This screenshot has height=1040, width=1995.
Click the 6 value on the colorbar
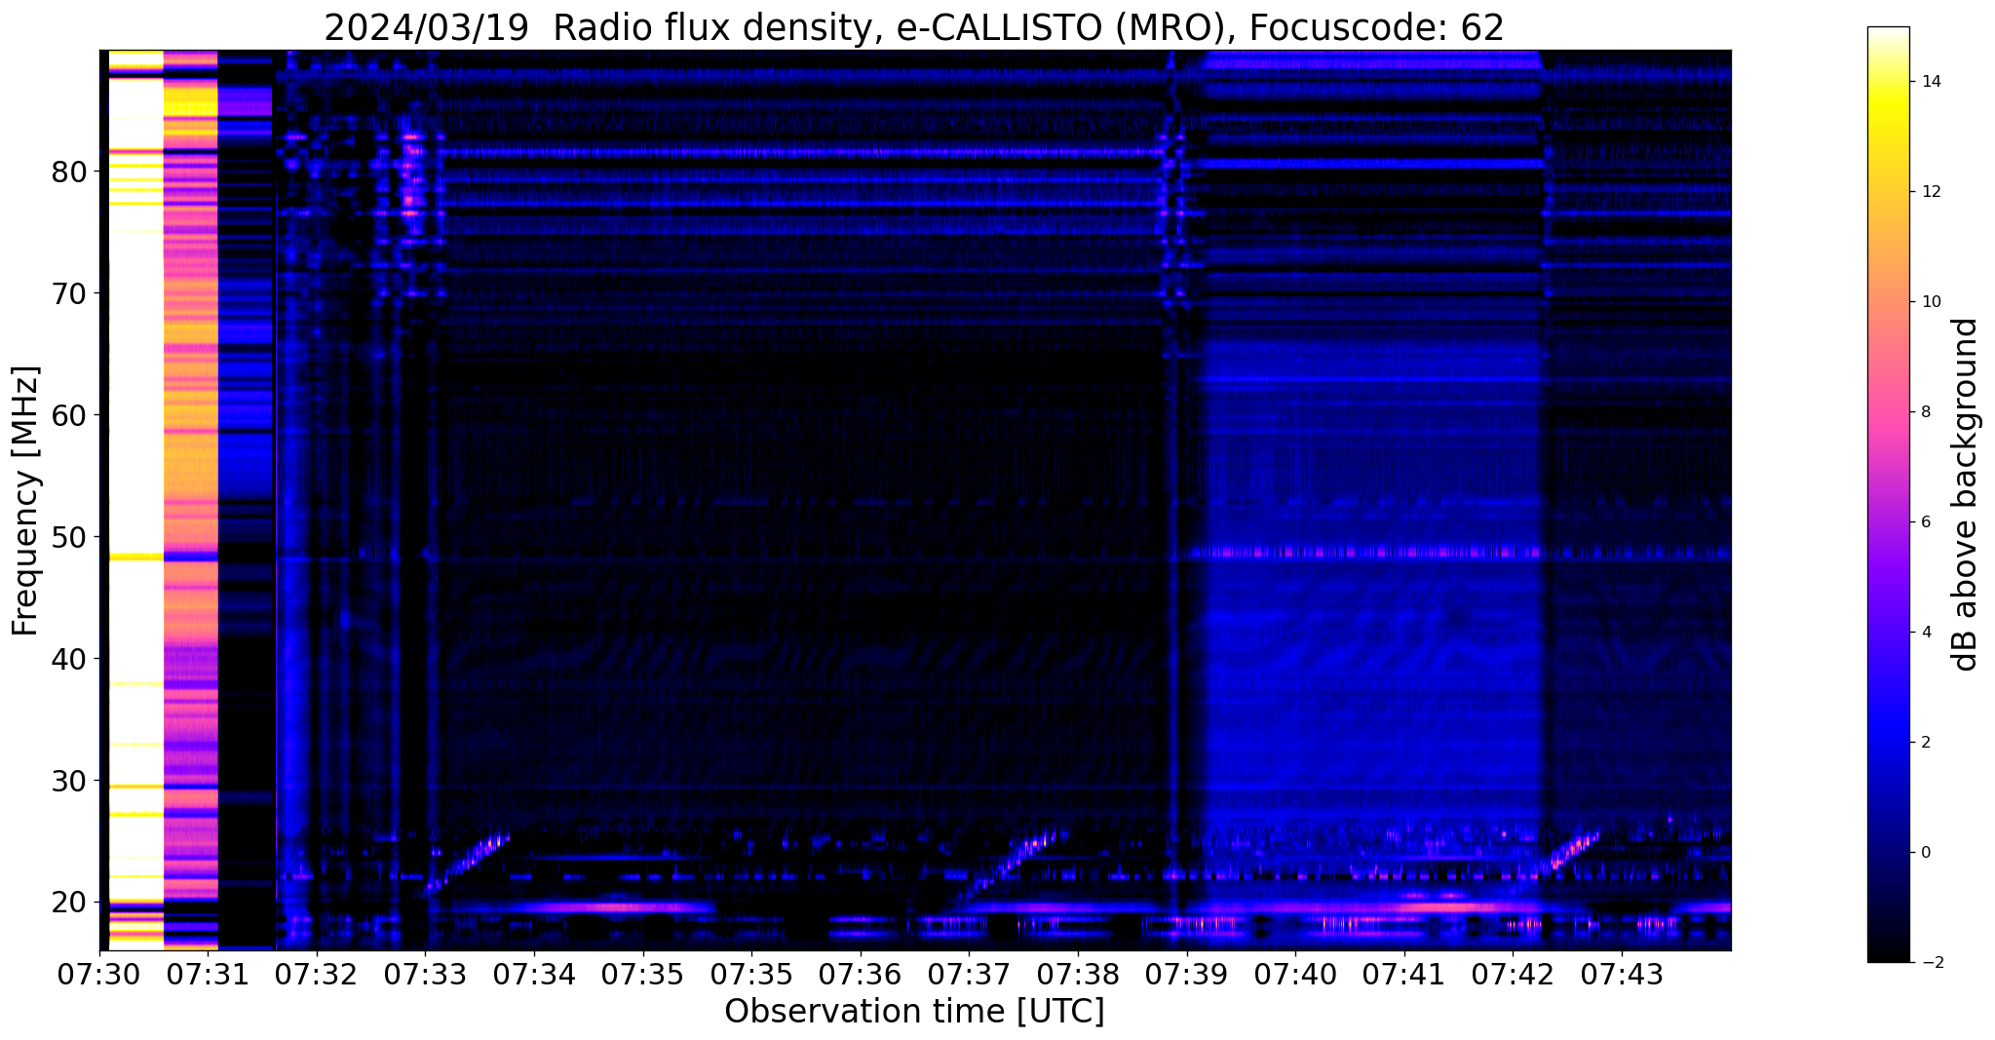pos(1926,522)
